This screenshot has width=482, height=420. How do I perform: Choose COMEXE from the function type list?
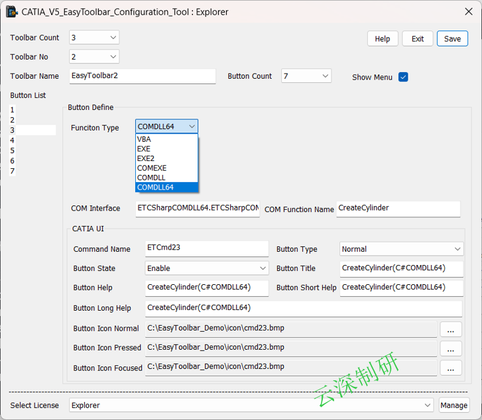tap(166, 168)
